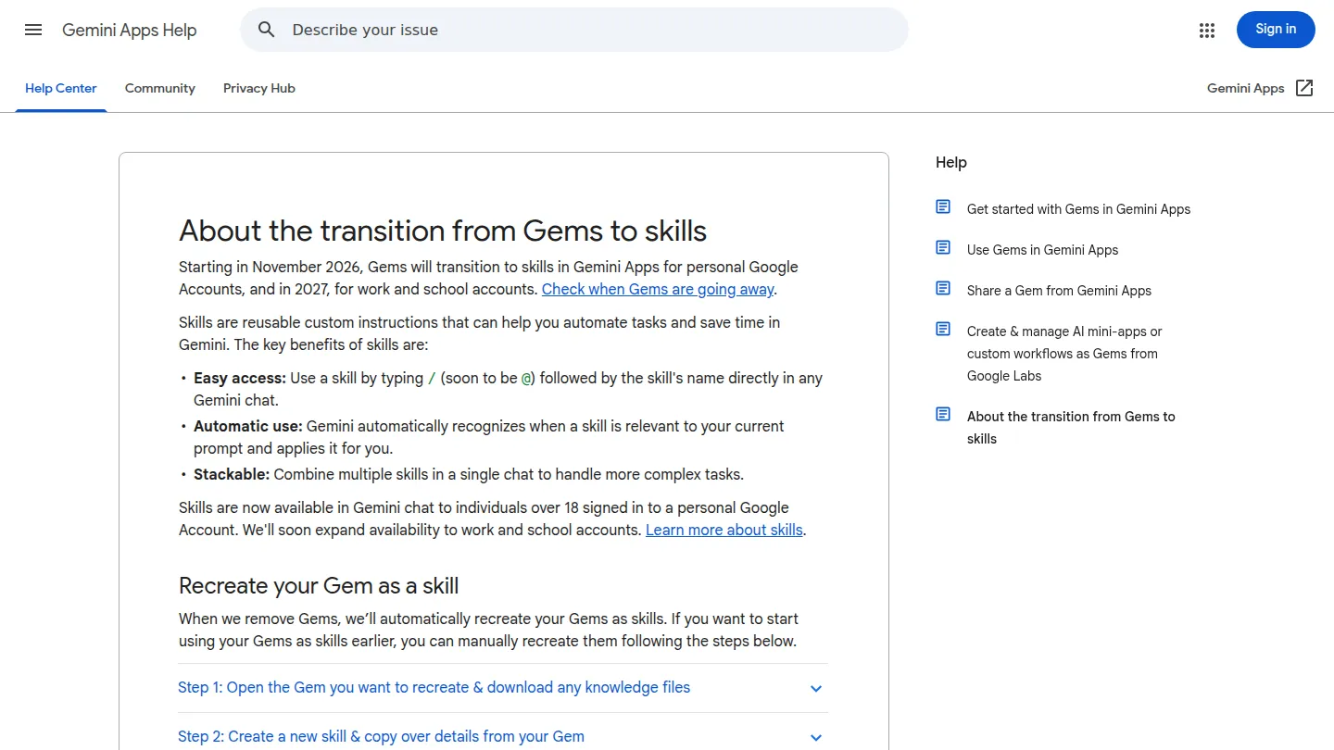Click article icon beside Share a Gem

(943, 289)
